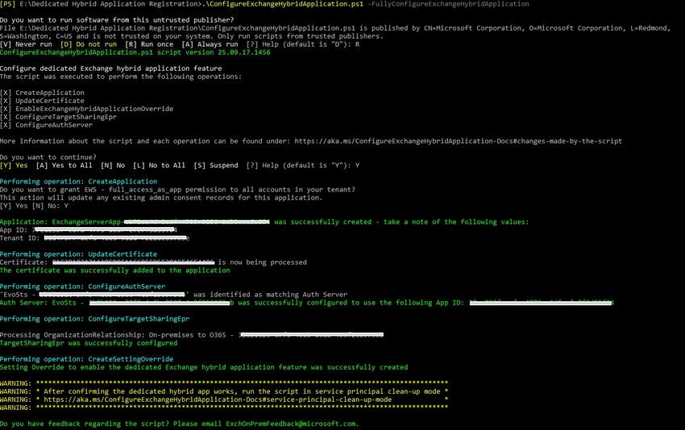Screen dimensions: 685x430
Task: Click 'TargetSharingEpr was successfully configured' message
Action: (89, 343)
